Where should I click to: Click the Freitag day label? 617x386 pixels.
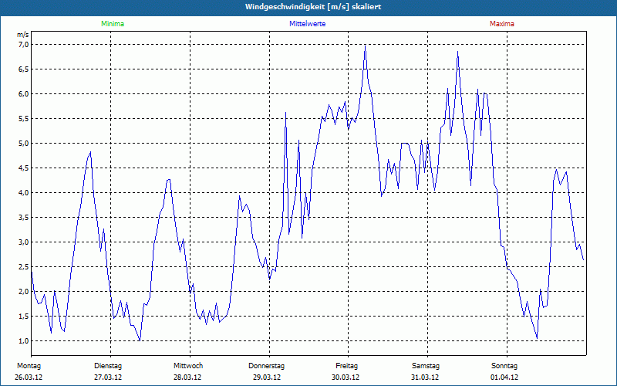(x=346, y=366)
